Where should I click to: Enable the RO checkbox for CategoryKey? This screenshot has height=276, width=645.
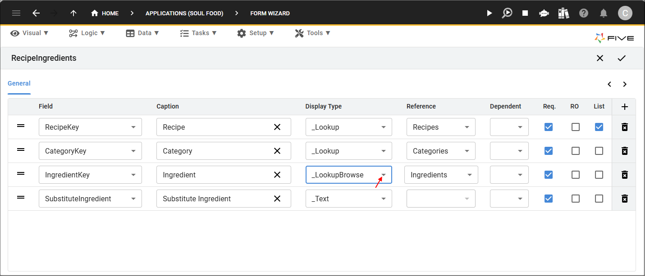click(576, 151)
